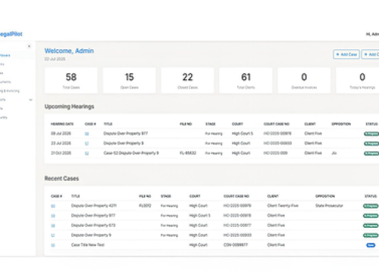Viewport: 379px width, 280px height.
Task: Select 'Case-52 Dispute Over Property 9' title text
Action: click(x=131, y=153)
